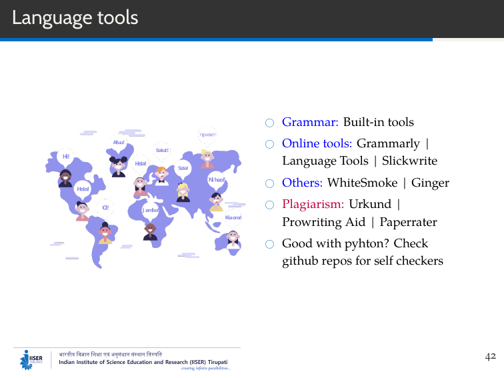504x378 pixels.
Task: Click the 'Kia ora!' speech bubble
Action: [x=233, y=217]
